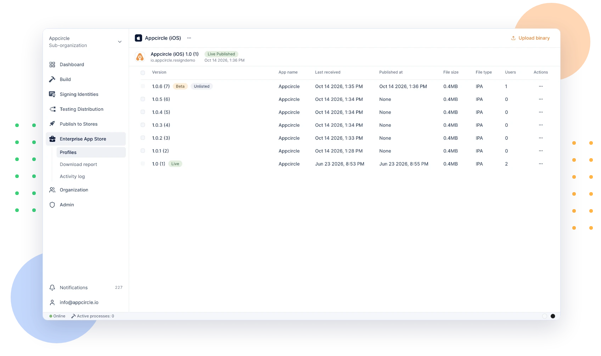Click the Admin shield icon
This screenshot has height=356, width=601.
coord(52,205)
